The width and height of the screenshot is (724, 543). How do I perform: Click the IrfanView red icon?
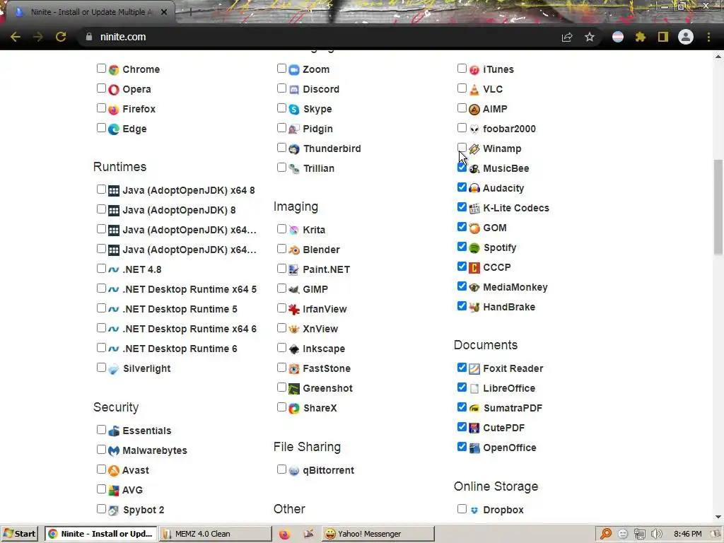point(294,310)
